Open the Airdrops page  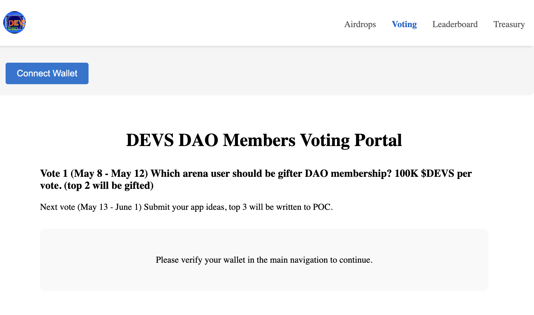tap(360, 24)
